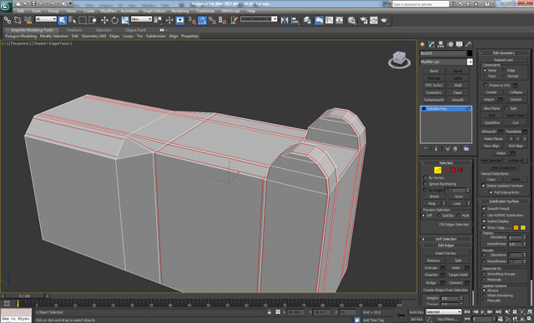This screenshot has height=323, width=534.
Task: Collapse the Edit Geometry rollout
Action: tap(504, 53)
